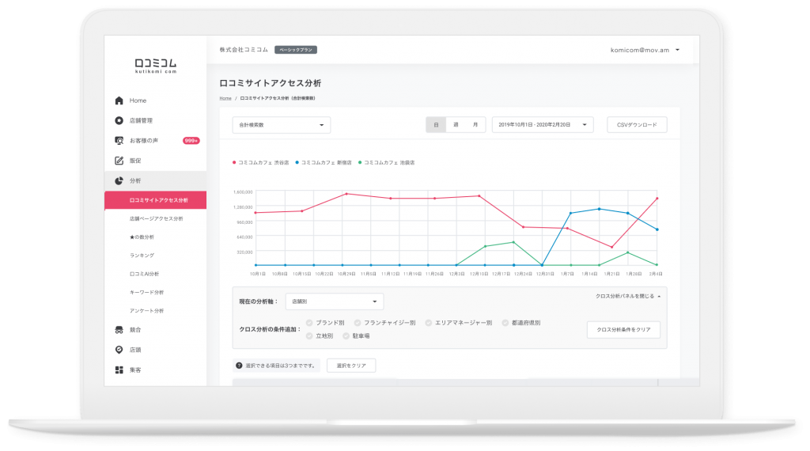The image size is (810, 451).
Task: Click the 集客 dashboard grid icon
Action: (119, 370)
